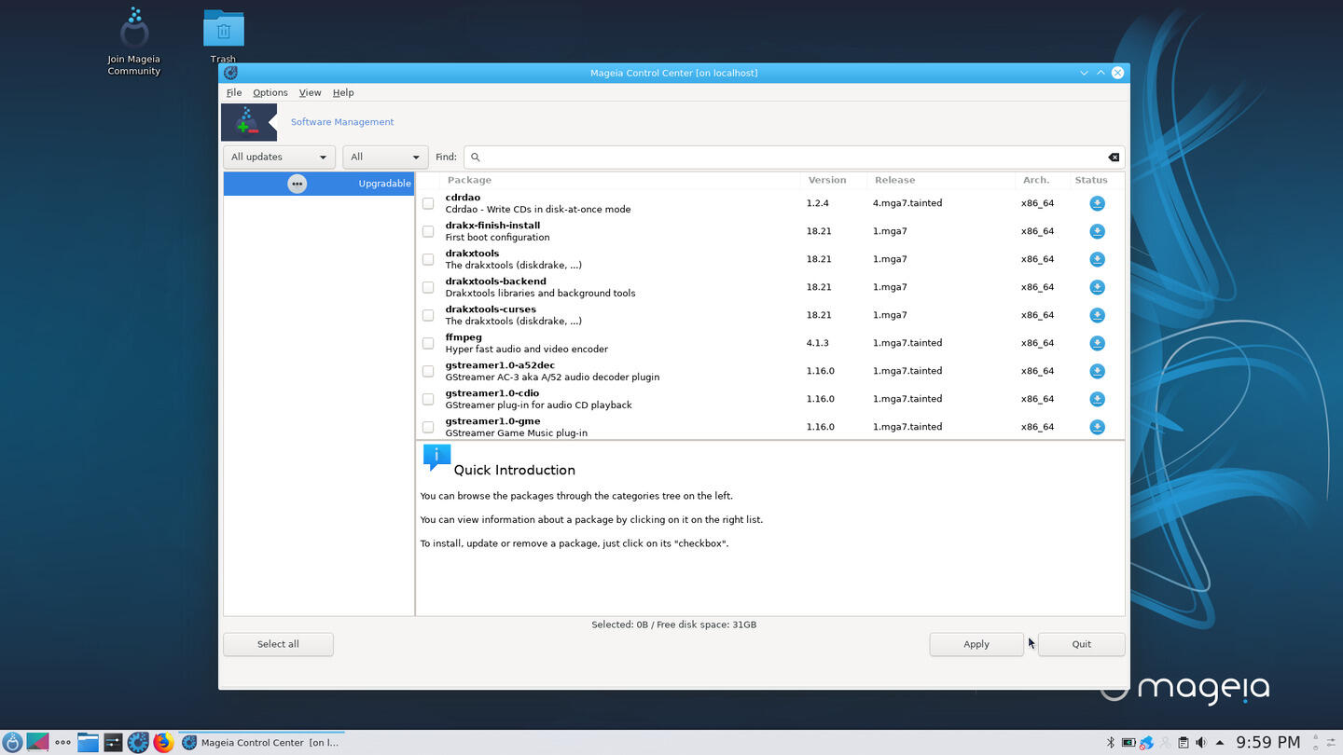Click the ellipsis icon in Upgradable category
1343x755 pixels.
(x=297, y=184)
